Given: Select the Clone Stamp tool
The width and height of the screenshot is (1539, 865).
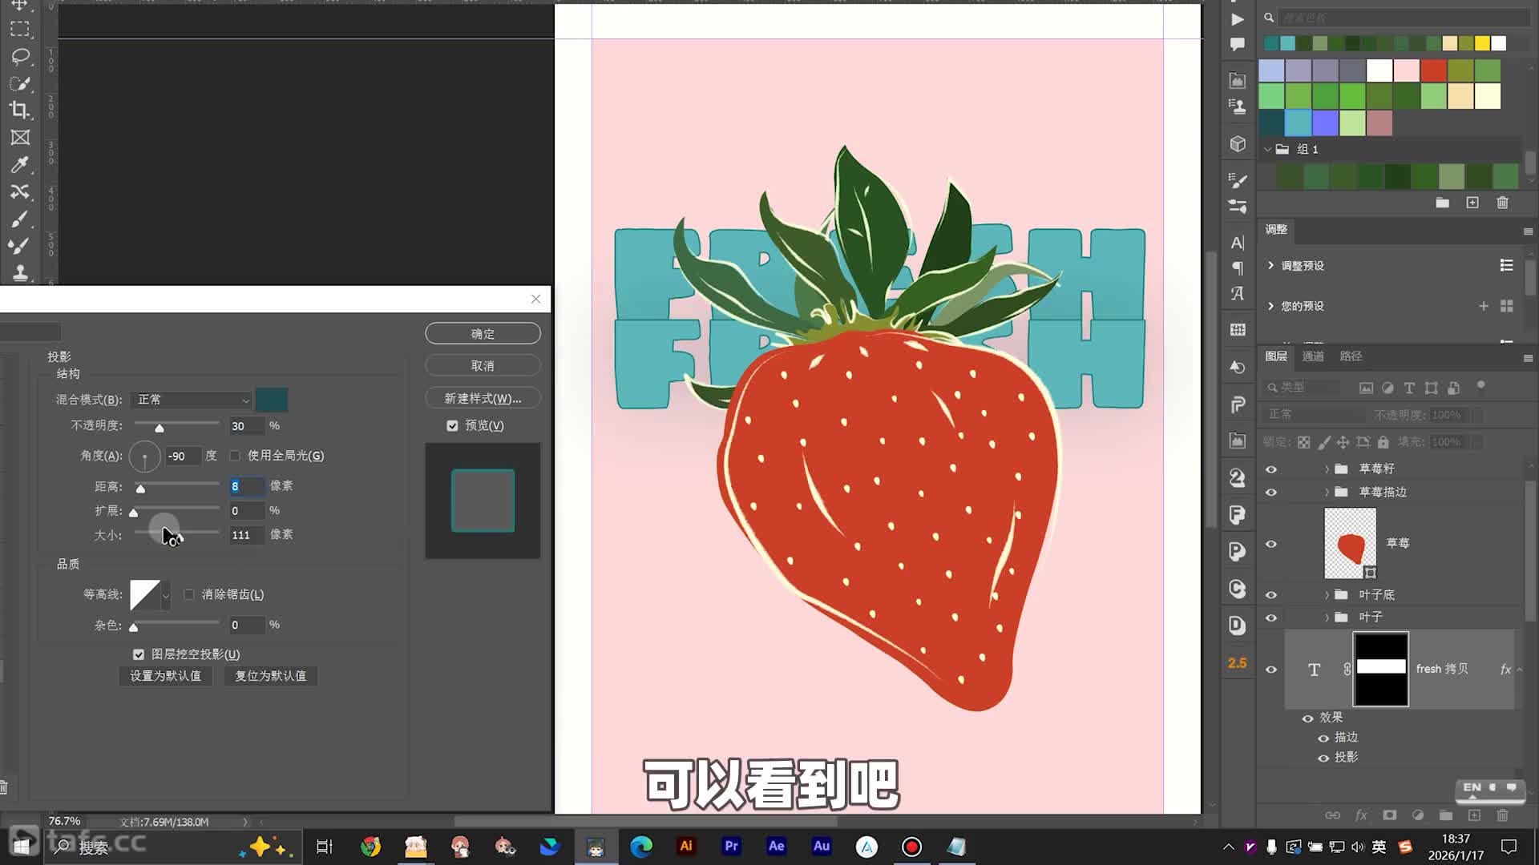Looking at the screenshot, I should (x=20, y=272).
